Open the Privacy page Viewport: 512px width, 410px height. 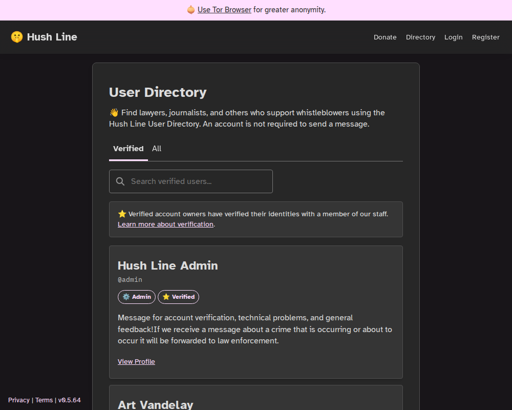(18, 400)
